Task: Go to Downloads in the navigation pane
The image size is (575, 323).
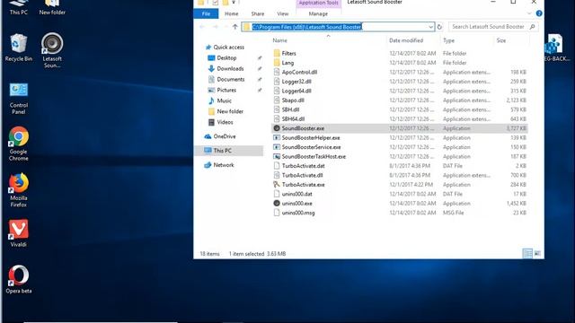Action: pos(230,68)
